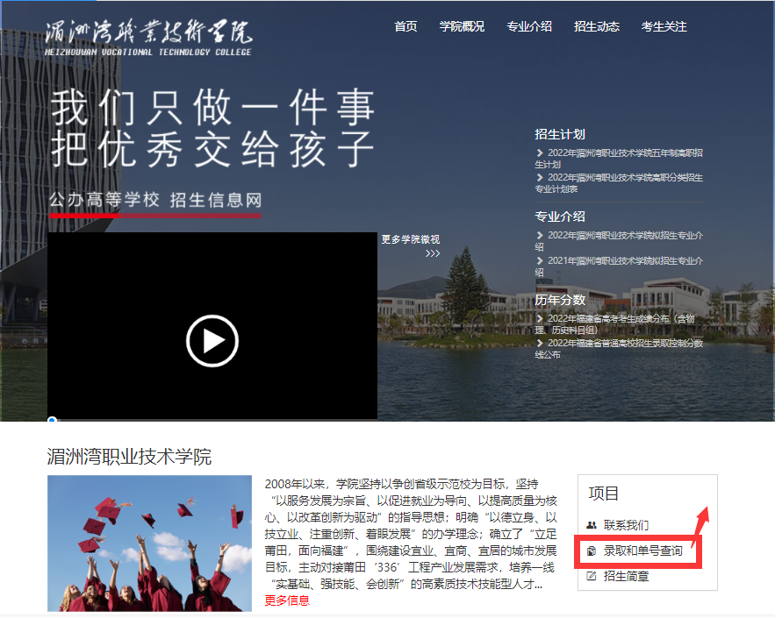Click the pencil icon beside 招生简章
This screenshot has height=618, width=775.
pos(592,574)
